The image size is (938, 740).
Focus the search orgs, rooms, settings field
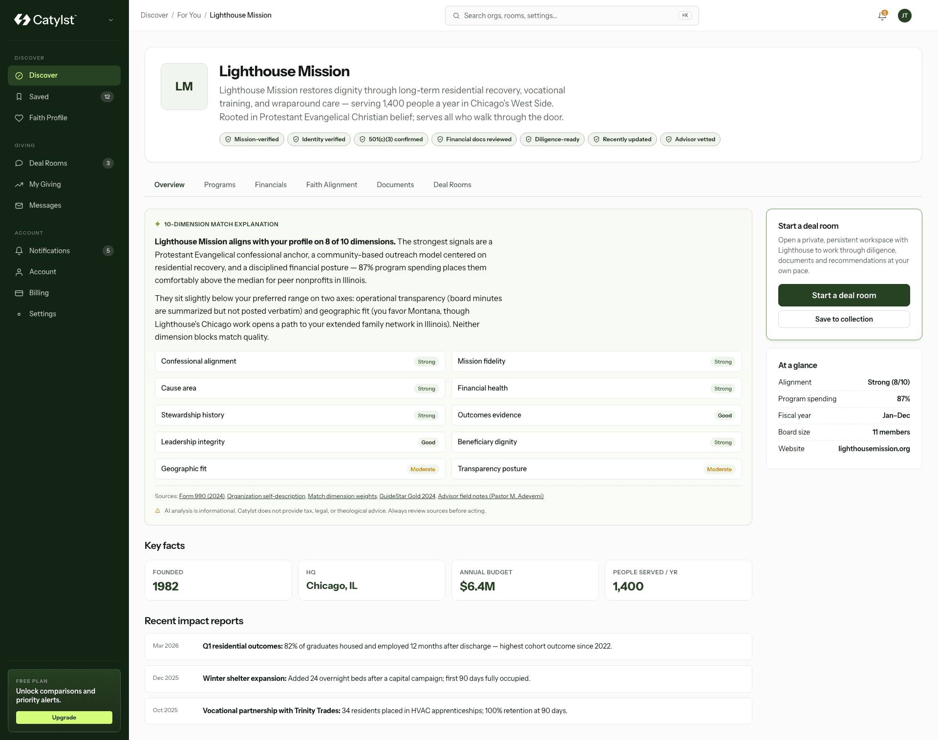572,16
